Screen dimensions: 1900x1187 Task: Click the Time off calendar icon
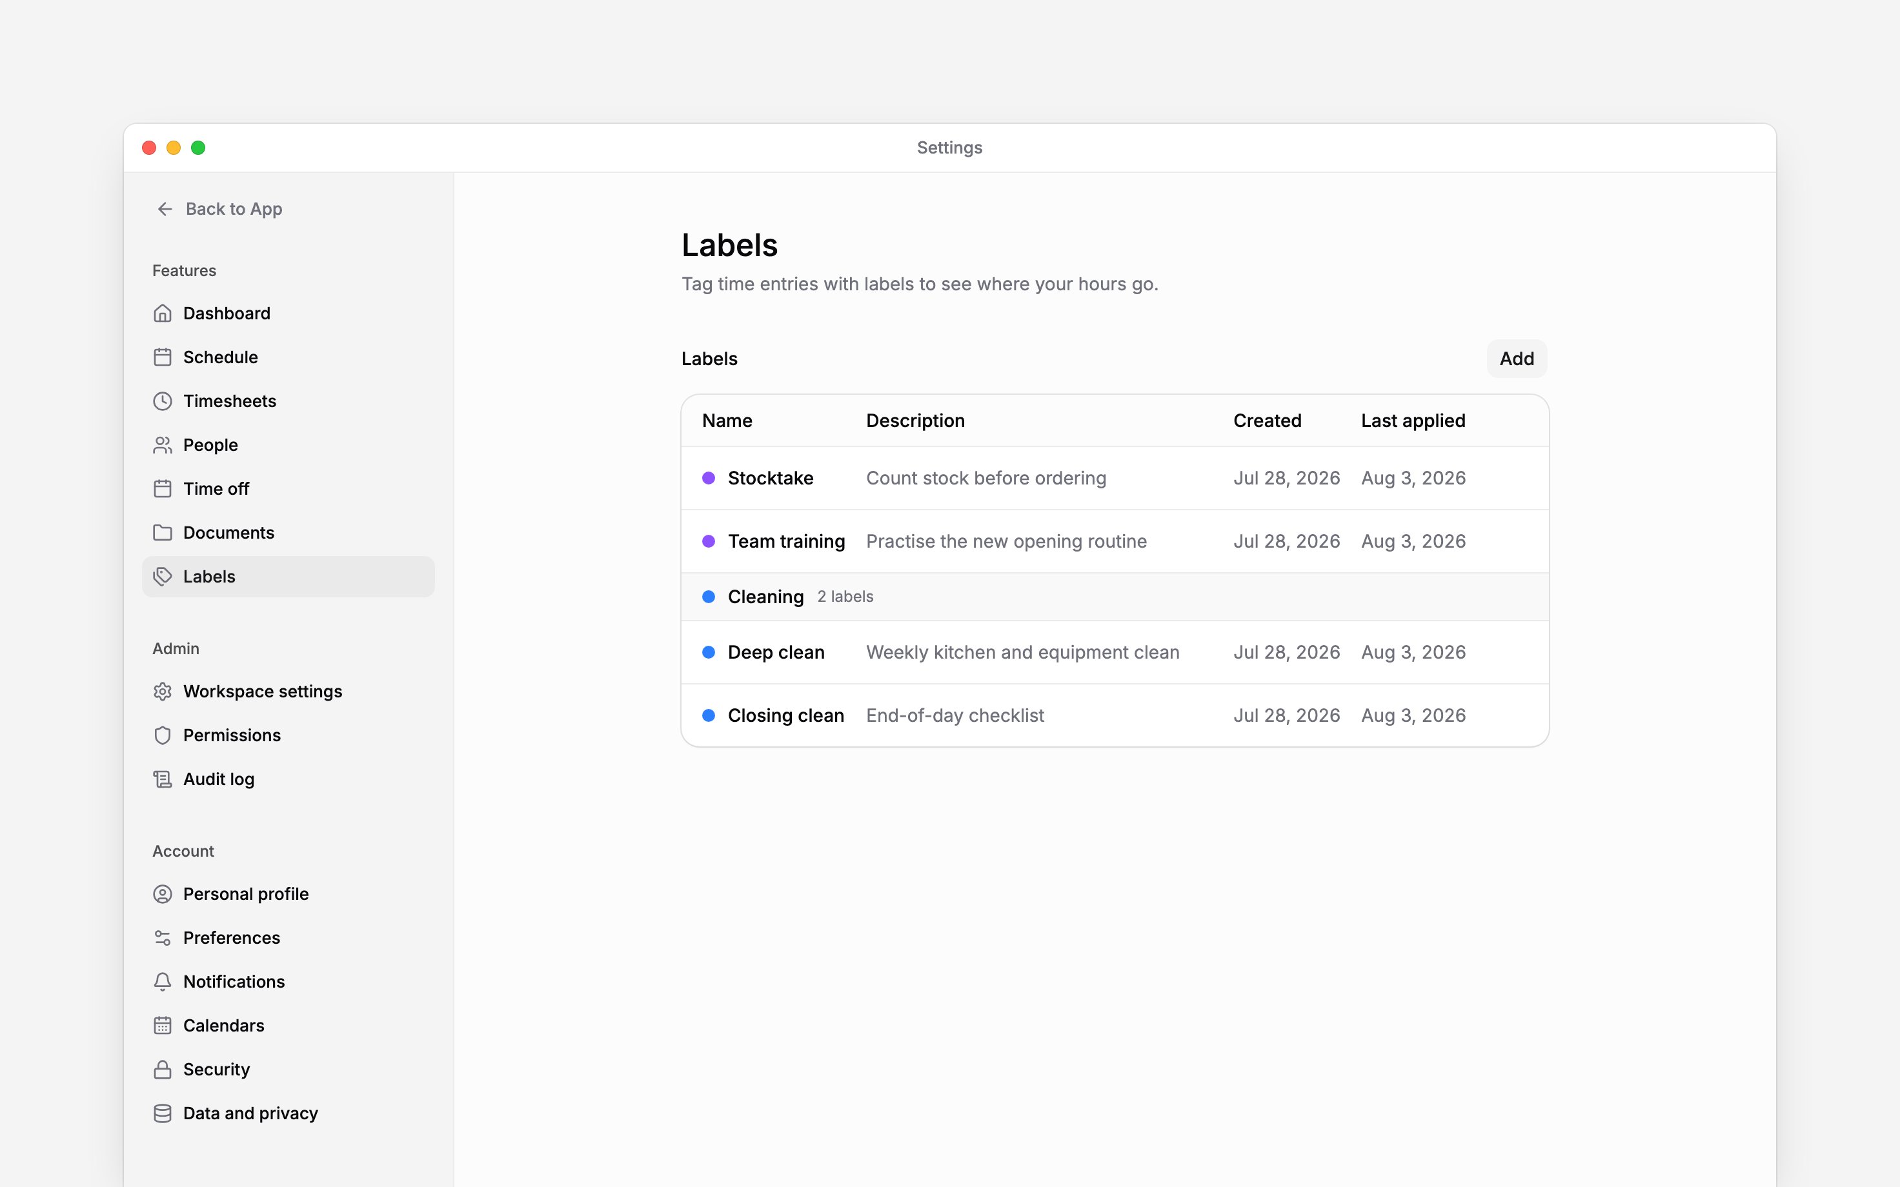[x=163, y=489]
